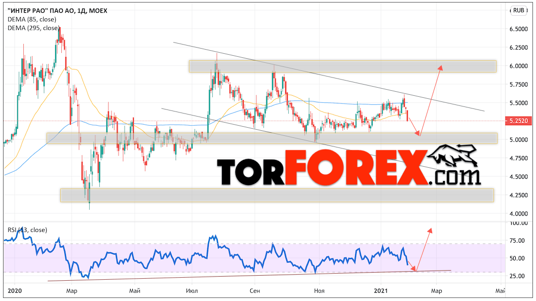This screenshot has width=536, height=301.
Task: Click the 5.7500 price axis label
Action: (518, 85)
